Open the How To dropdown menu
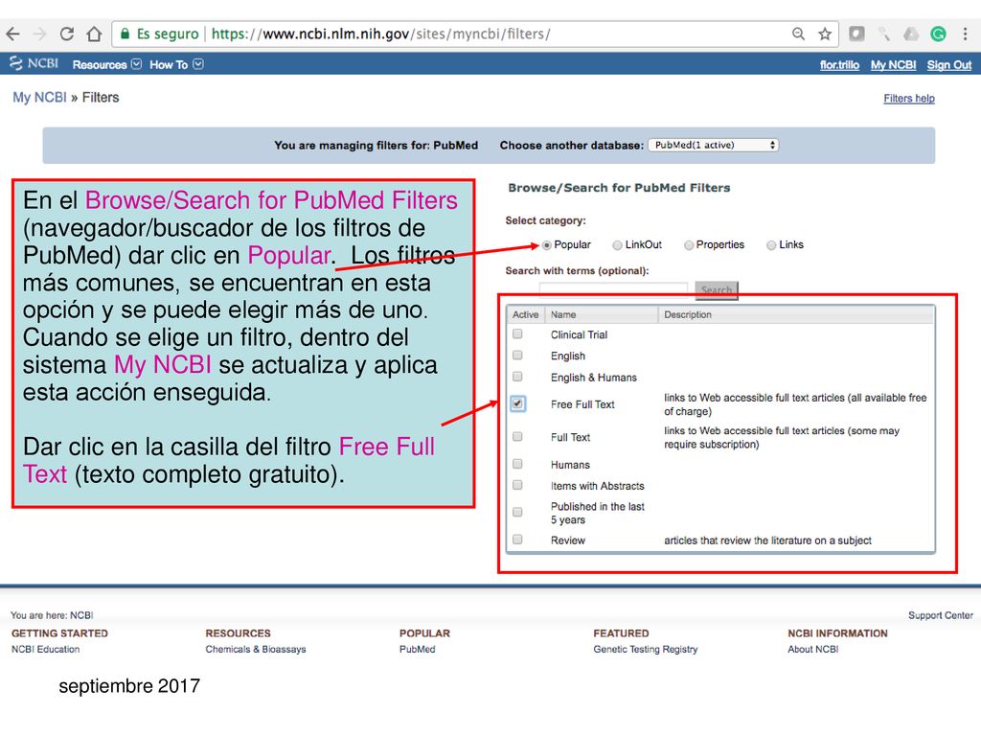The height and width of the screenshot is (736, 981). point(176,64)
